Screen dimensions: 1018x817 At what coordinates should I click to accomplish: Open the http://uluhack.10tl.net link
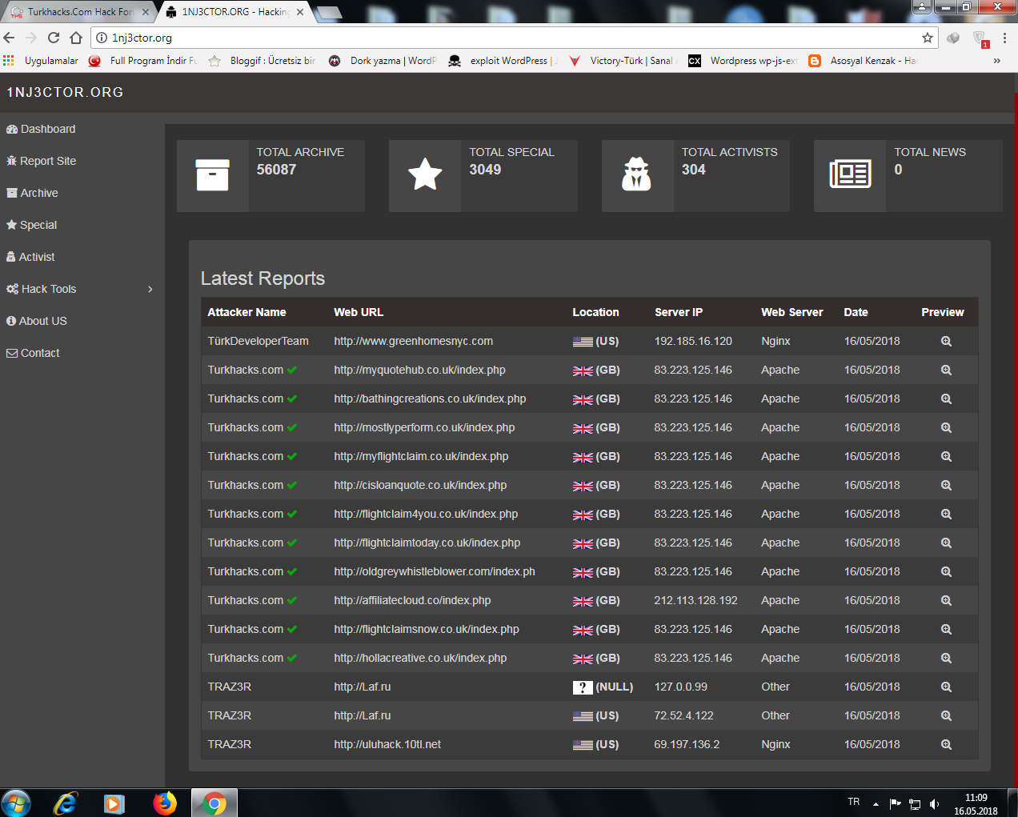[387, 744]
